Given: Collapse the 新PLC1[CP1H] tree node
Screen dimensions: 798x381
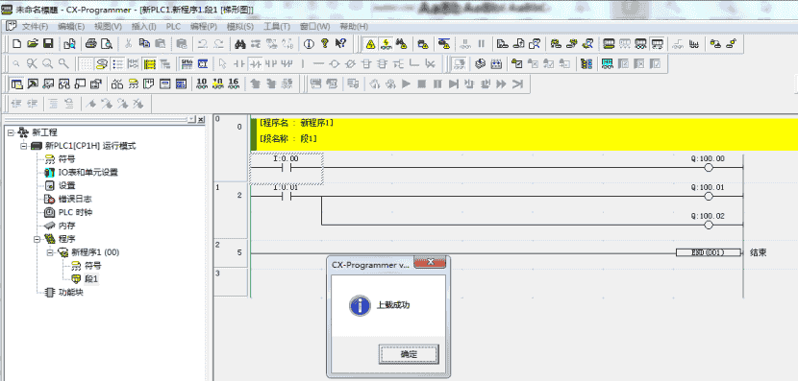Looking at the screenshot, I should coord(23,146).
